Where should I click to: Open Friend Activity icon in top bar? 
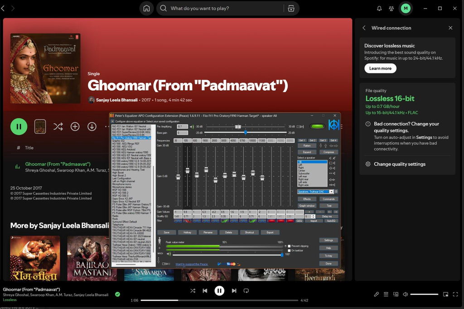[x=391, y=8]
